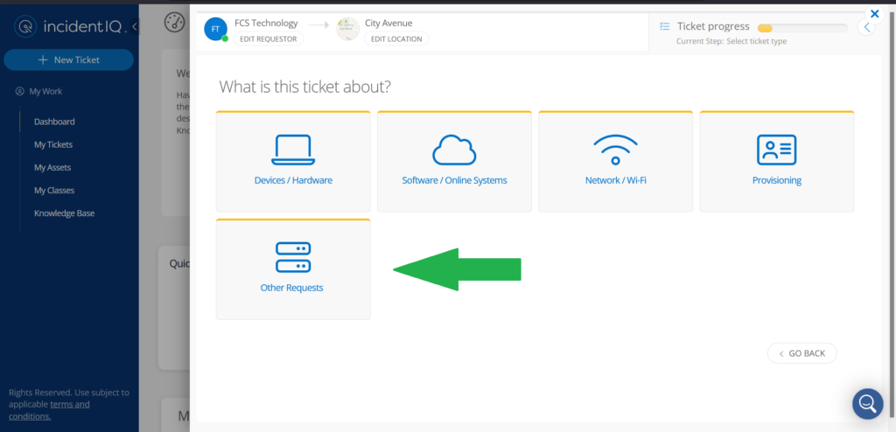The image size is (896, 432).
Task: Click the Ticket progress checklist icon
Action: click(665, 26)
